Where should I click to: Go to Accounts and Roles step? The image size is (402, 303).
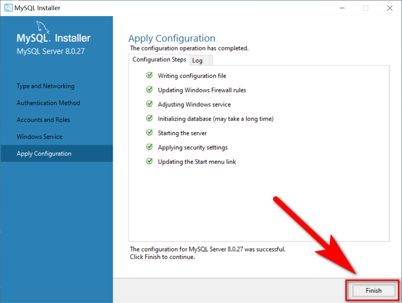point(43,120)
